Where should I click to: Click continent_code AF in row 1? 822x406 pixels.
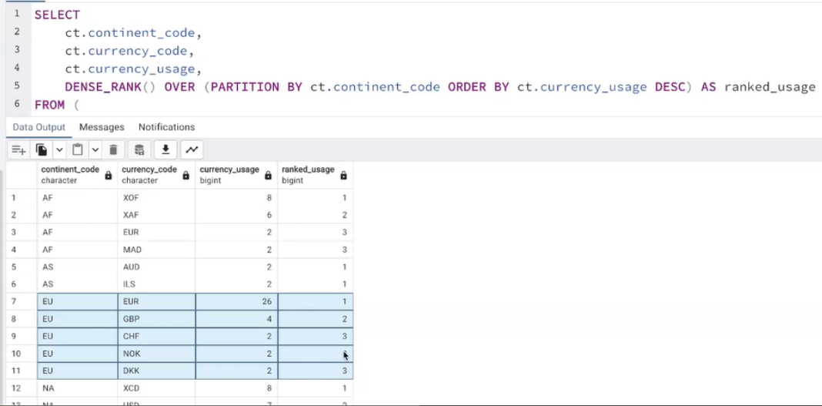point(78,198)
